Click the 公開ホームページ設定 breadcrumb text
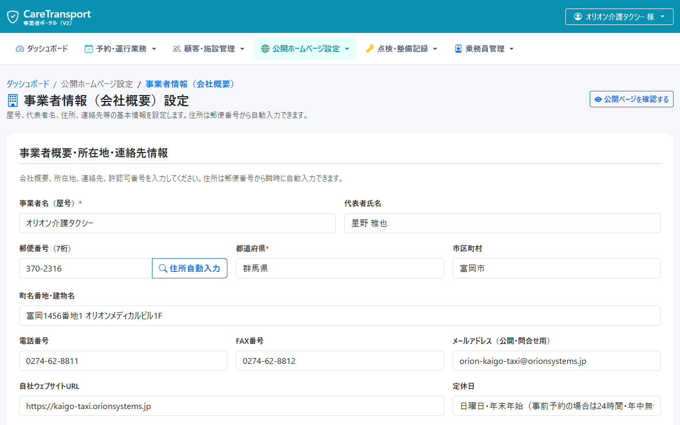Viewport: 680px width, 425px height. click(97, 84)
